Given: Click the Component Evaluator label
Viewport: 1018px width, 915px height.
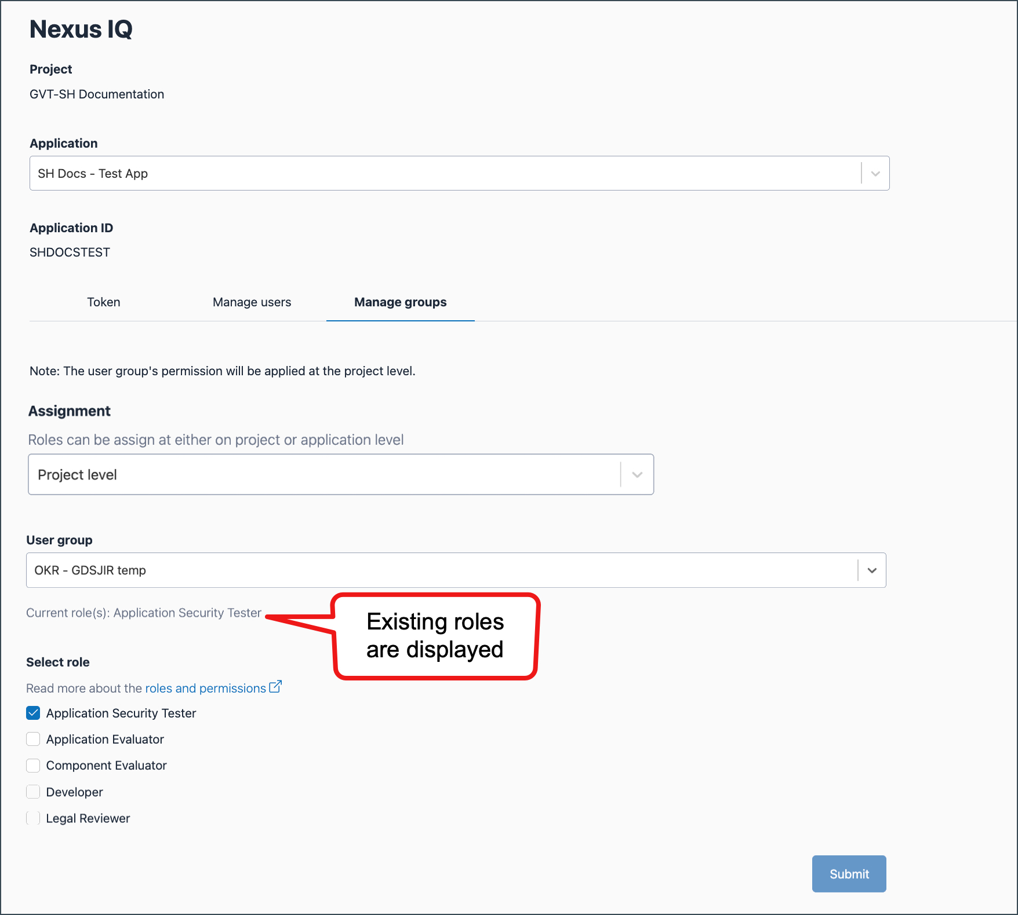Looking at the screenshot, I should 106,766.
